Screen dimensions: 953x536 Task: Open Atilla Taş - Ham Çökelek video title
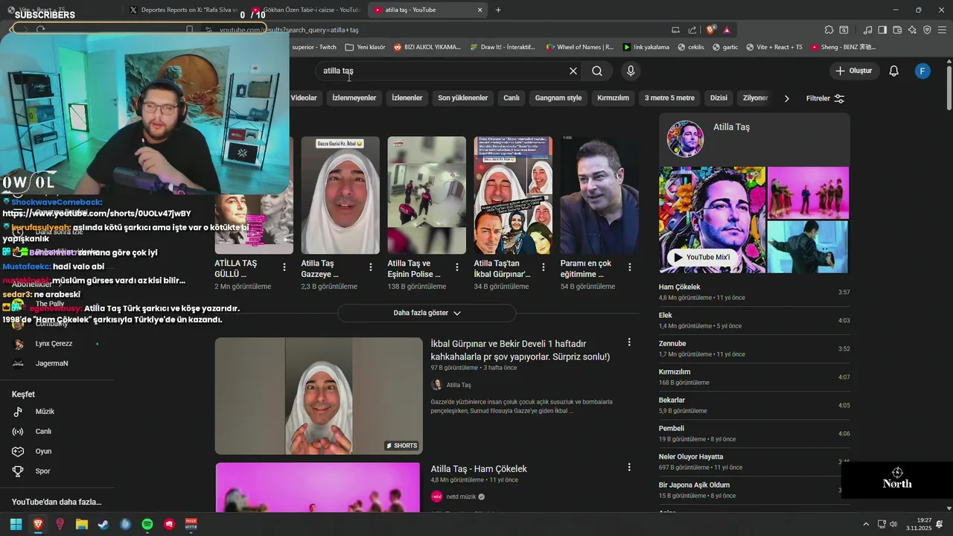pos(479,469)
